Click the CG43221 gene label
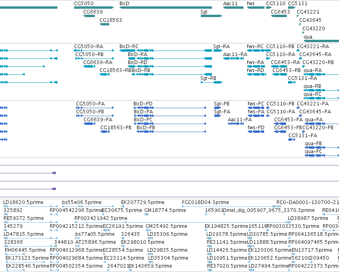 click(308, 12)
